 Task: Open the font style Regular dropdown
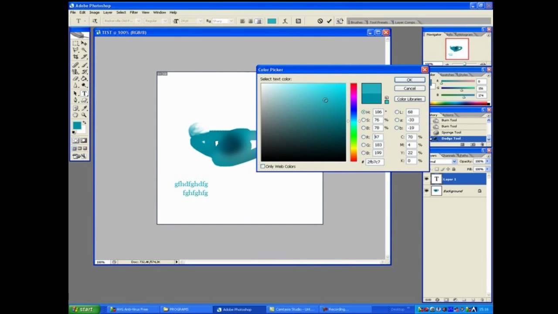pos(165,21)
